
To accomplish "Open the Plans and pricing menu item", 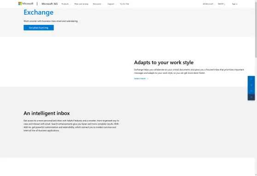I will pyautogui.click(x=82, y=4).
